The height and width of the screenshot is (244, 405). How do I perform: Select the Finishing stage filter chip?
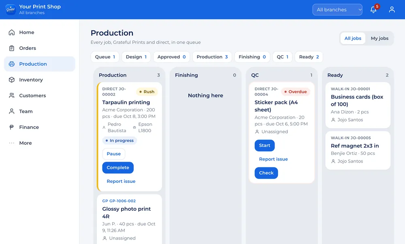click(x=252, y=57)
